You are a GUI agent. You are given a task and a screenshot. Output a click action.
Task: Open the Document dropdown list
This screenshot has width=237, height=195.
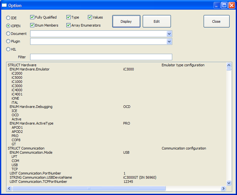[169, 34]
